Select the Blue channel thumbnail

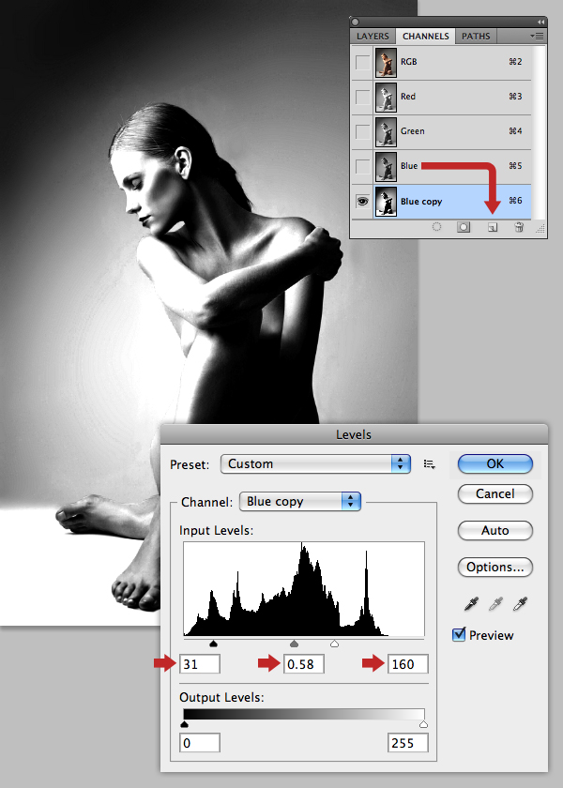point(386,166)
